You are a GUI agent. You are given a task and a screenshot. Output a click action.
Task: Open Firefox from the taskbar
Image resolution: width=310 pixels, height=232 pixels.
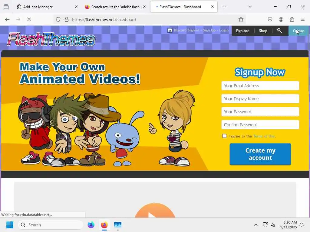click(104, 225)
